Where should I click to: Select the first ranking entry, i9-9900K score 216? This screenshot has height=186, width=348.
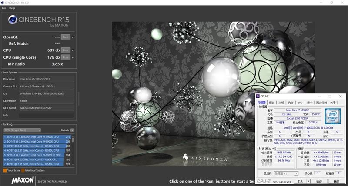coord(37,137)
